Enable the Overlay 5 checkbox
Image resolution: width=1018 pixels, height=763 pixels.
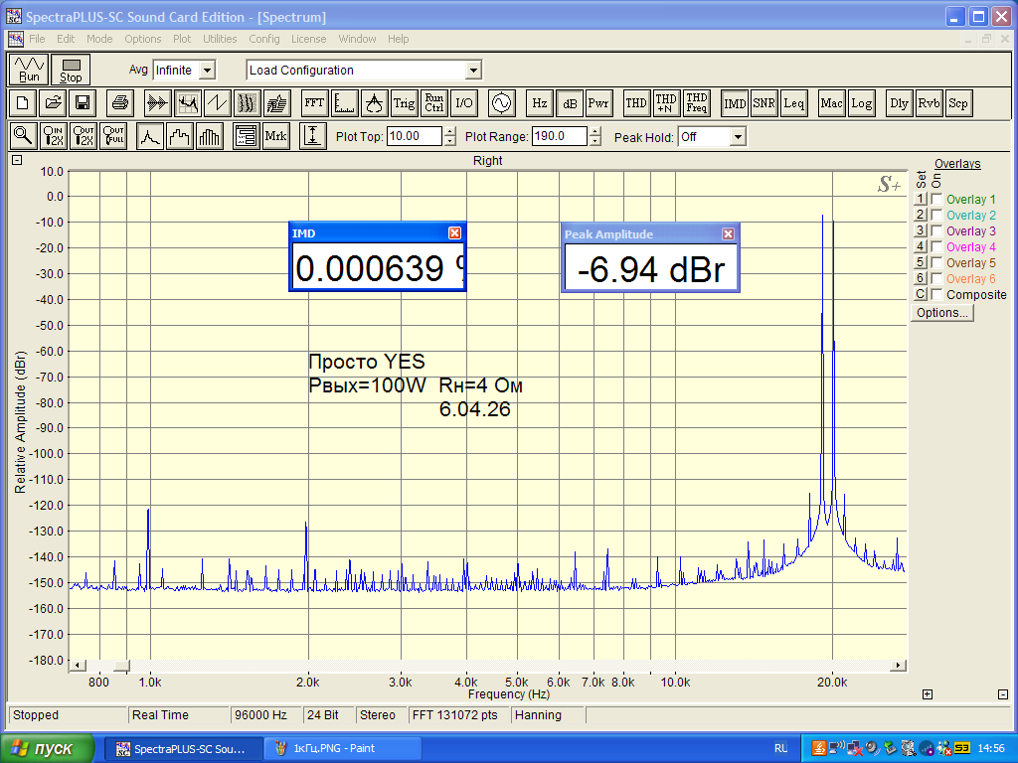(x=936, y=262)
